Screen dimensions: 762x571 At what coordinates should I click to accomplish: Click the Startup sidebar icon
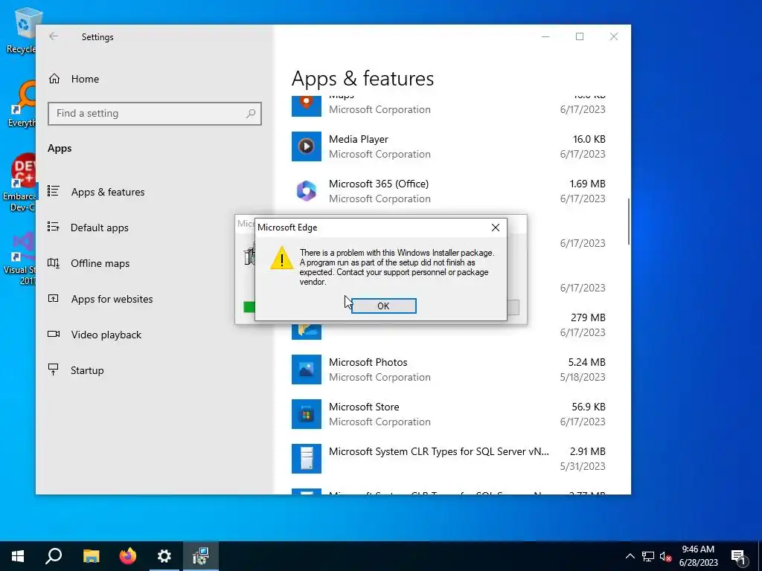[x=54, y=370]
